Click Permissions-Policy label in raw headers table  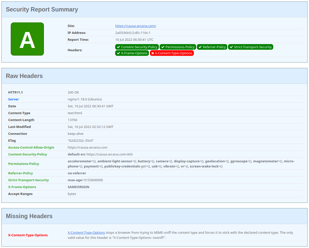[x=23, y=164]
